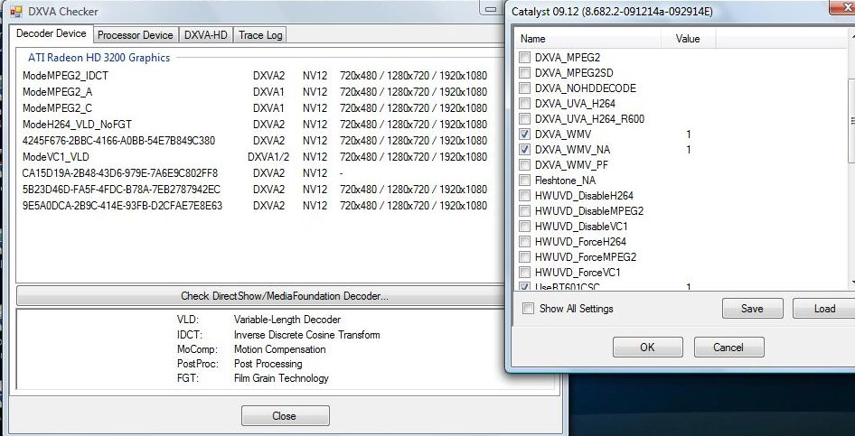Viewport: 855px width, 436px height.
Task: Click the DXVA Checker title bar icon
Action: 15,11
